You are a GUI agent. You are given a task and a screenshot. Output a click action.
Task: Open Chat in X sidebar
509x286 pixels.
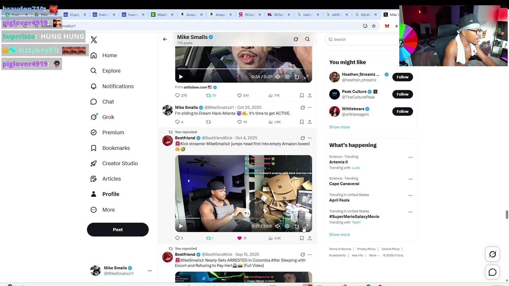pos(102,102)
